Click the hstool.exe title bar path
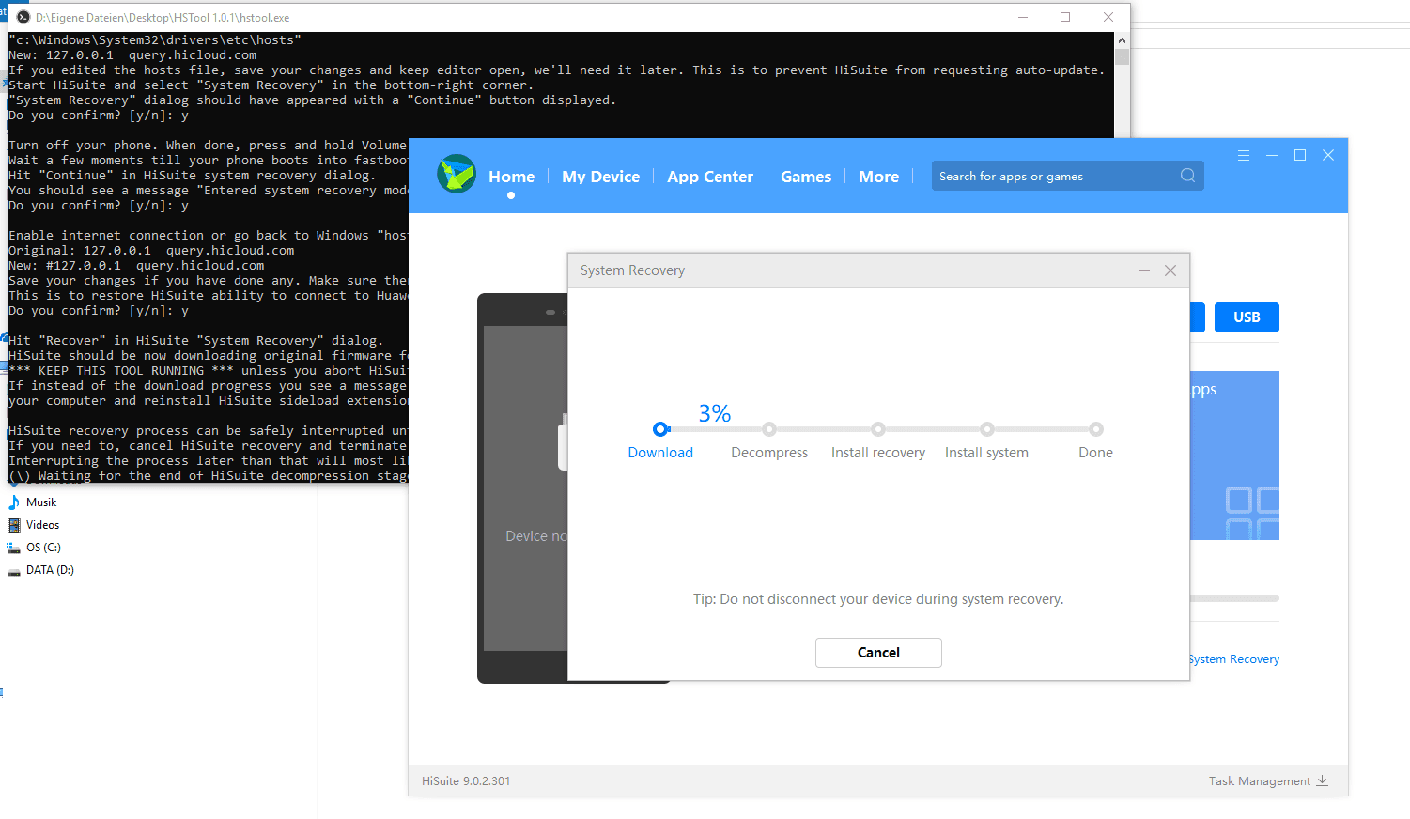This screenshot has height=819, width=1410. (163, 17)
